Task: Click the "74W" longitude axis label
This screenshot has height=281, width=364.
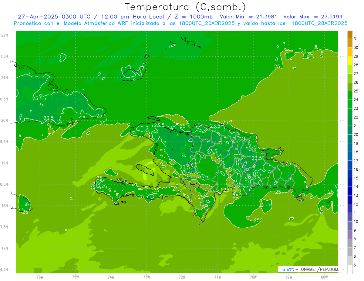Action: tap(111, 277)
